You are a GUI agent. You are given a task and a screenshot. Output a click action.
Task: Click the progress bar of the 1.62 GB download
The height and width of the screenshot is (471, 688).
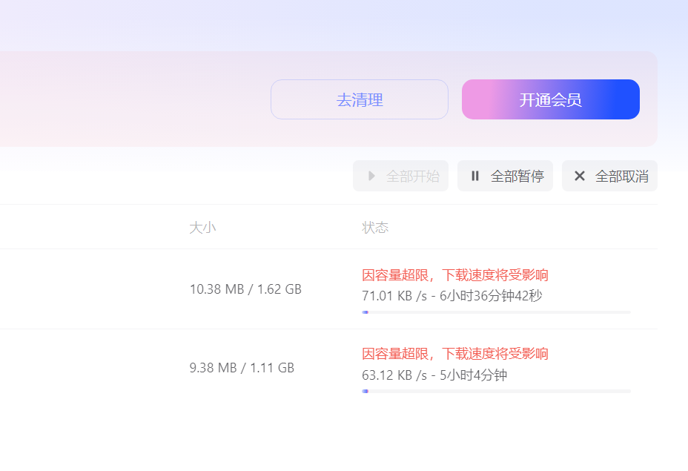[x=496, y=312]
